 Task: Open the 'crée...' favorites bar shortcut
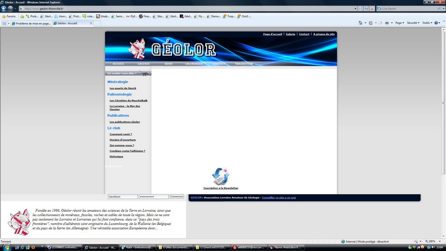pos(88,16)
